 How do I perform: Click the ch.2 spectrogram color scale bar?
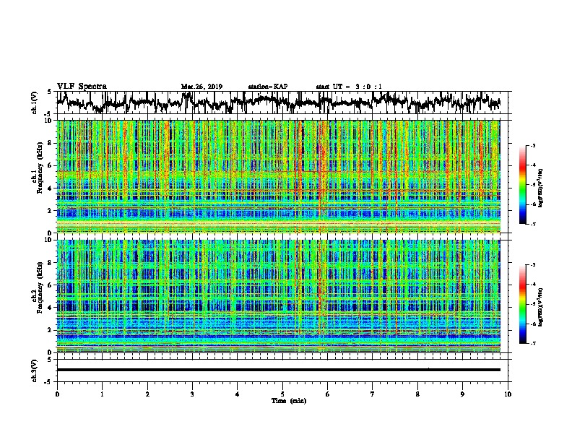click(522, 304)
